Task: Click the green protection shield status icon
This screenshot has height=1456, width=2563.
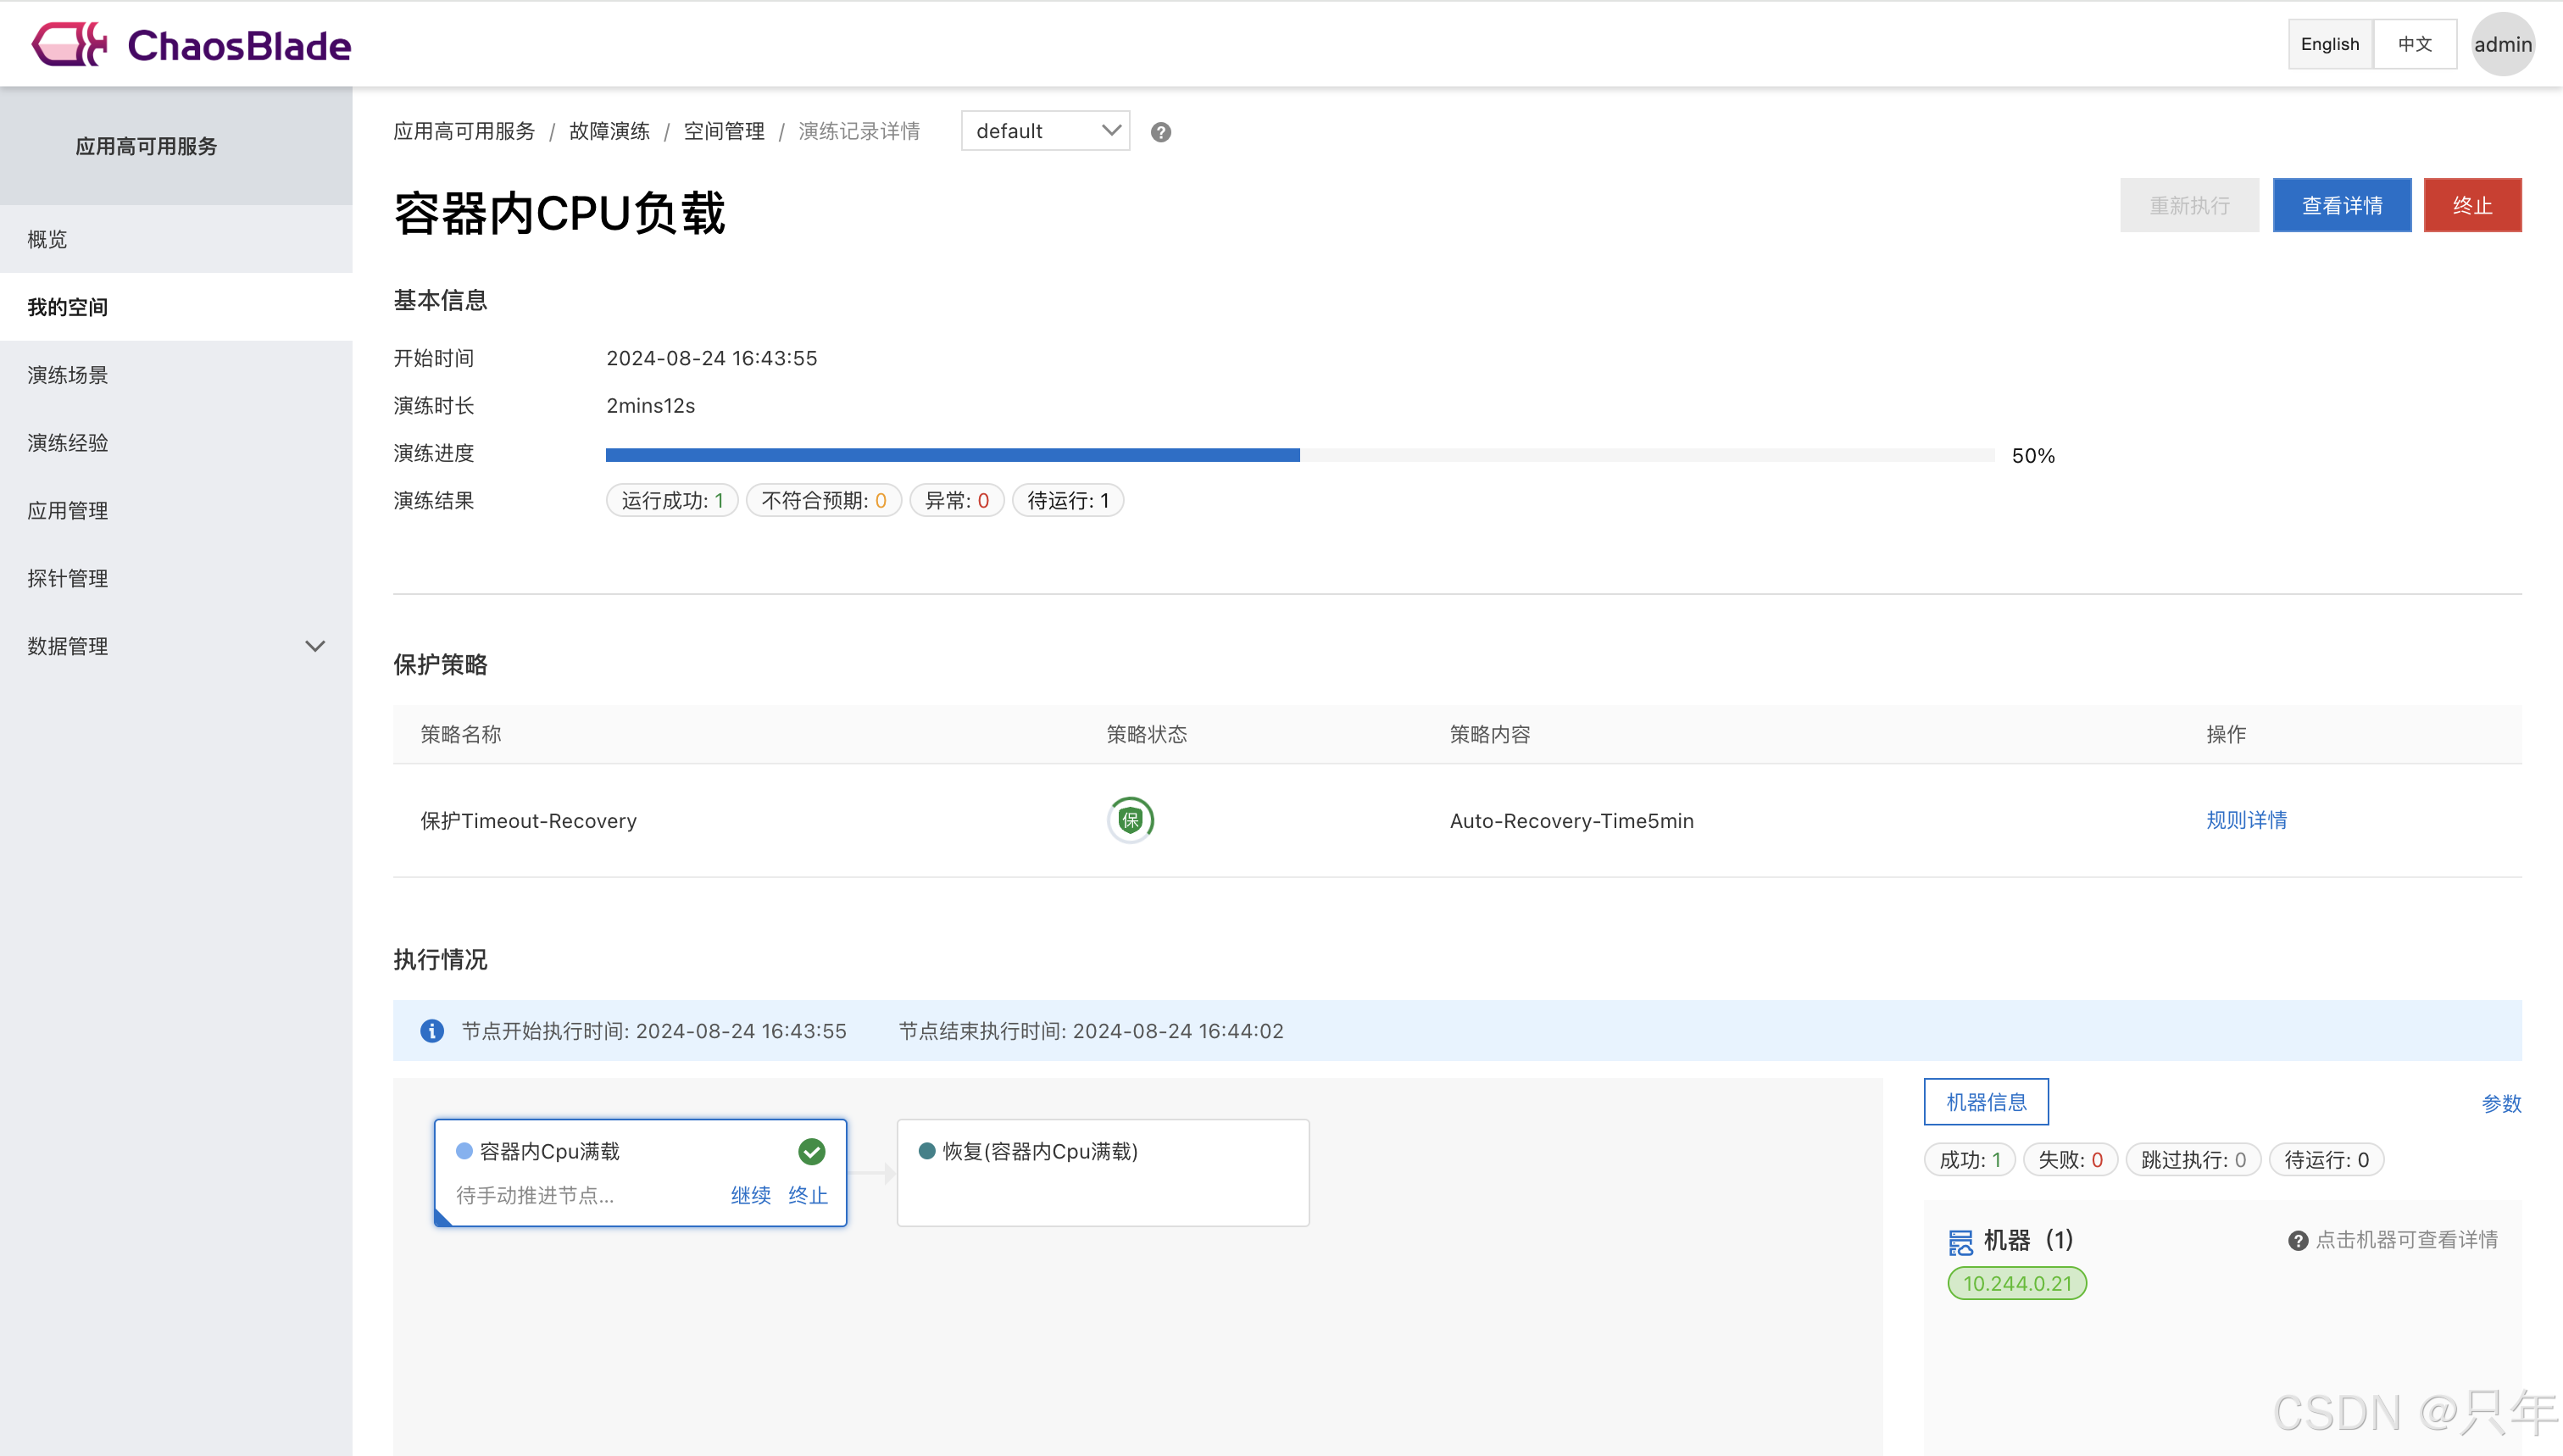Action: tap(1130, 820)
